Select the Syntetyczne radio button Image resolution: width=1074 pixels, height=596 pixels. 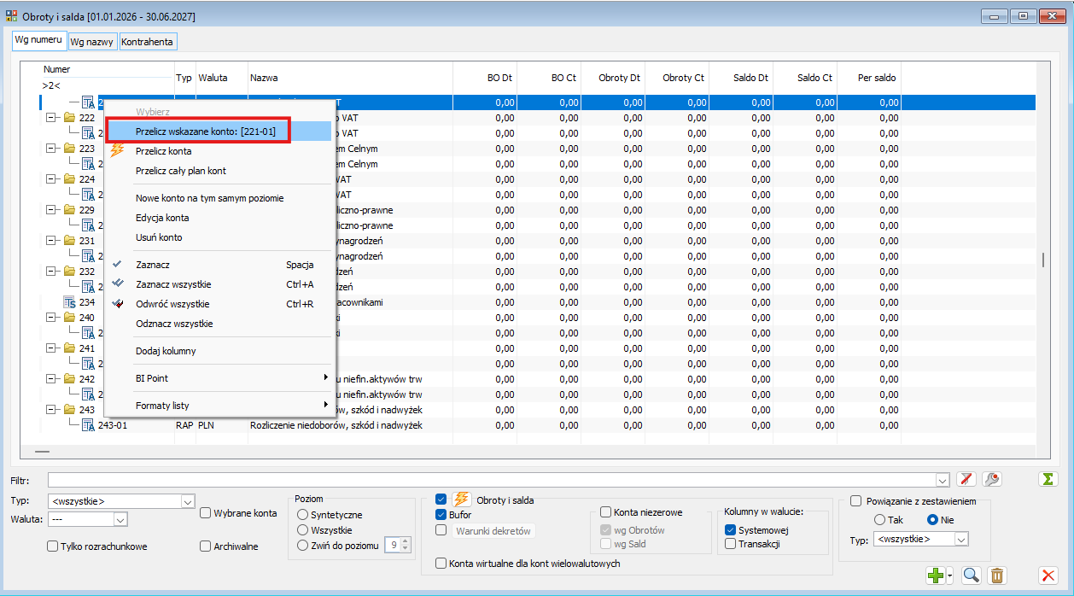pyautogui.click(x=302, y=515)
